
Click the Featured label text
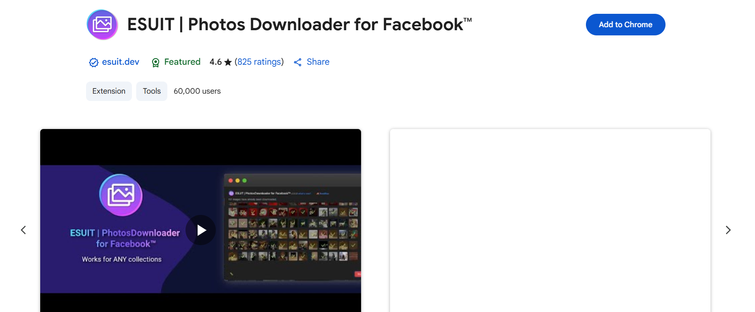pyautogui.click(x=182, y=62)
